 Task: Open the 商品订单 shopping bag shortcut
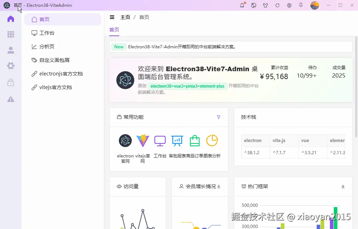click(195, 141)
